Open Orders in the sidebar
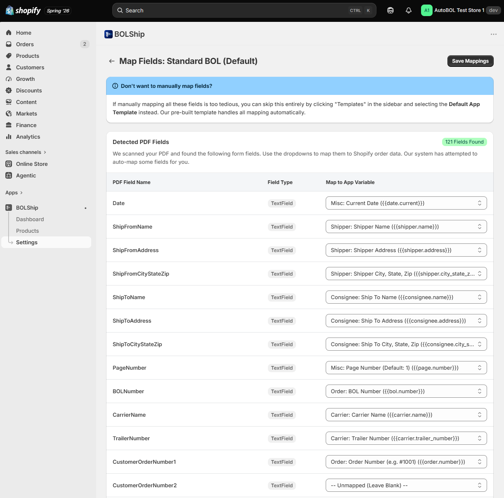The image size is (504, 498). coord(46,44)
